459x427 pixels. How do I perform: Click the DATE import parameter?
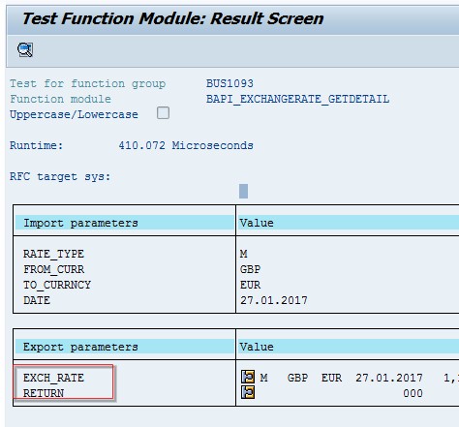[37, 300]
